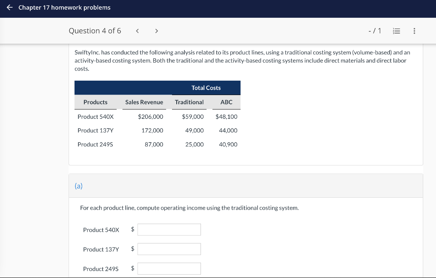The width and height of the screenshot is (436, 278).
Task: Click the 87,000 sales revenue cell
Action: [x=154, y=144]
